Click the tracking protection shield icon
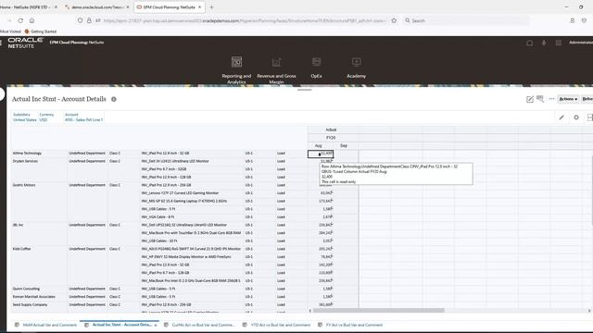Viewport: 593px width, 333px height. tap(80, 20)
